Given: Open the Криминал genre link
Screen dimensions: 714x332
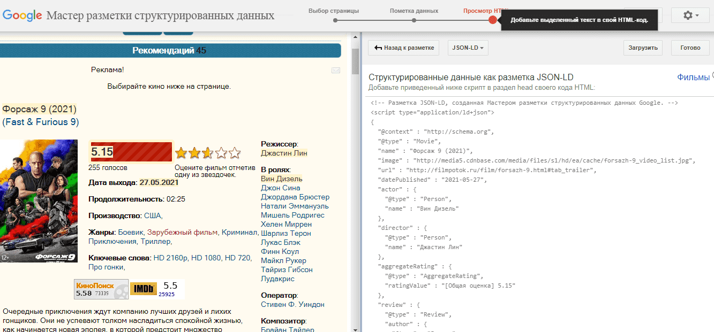Looking at the screenshot, I should point(239,232).
